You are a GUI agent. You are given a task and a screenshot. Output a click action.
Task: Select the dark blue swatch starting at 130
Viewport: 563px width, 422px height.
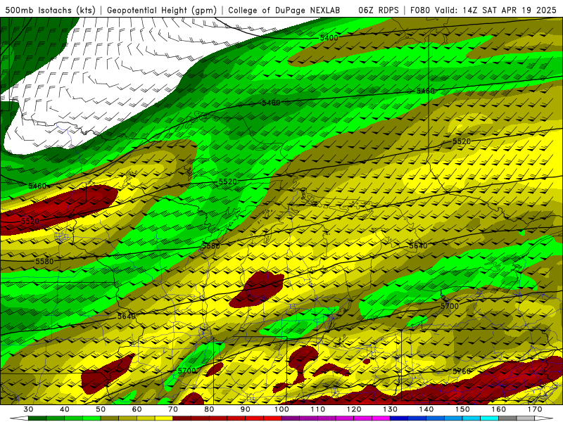tap(399, 418)
